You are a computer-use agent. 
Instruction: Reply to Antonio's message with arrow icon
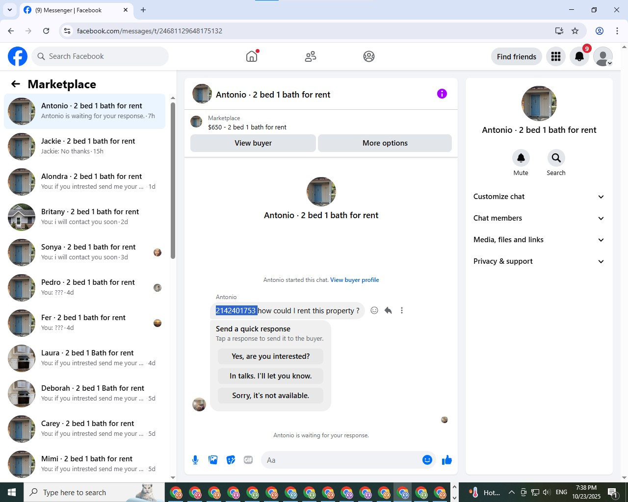[388, 310]
